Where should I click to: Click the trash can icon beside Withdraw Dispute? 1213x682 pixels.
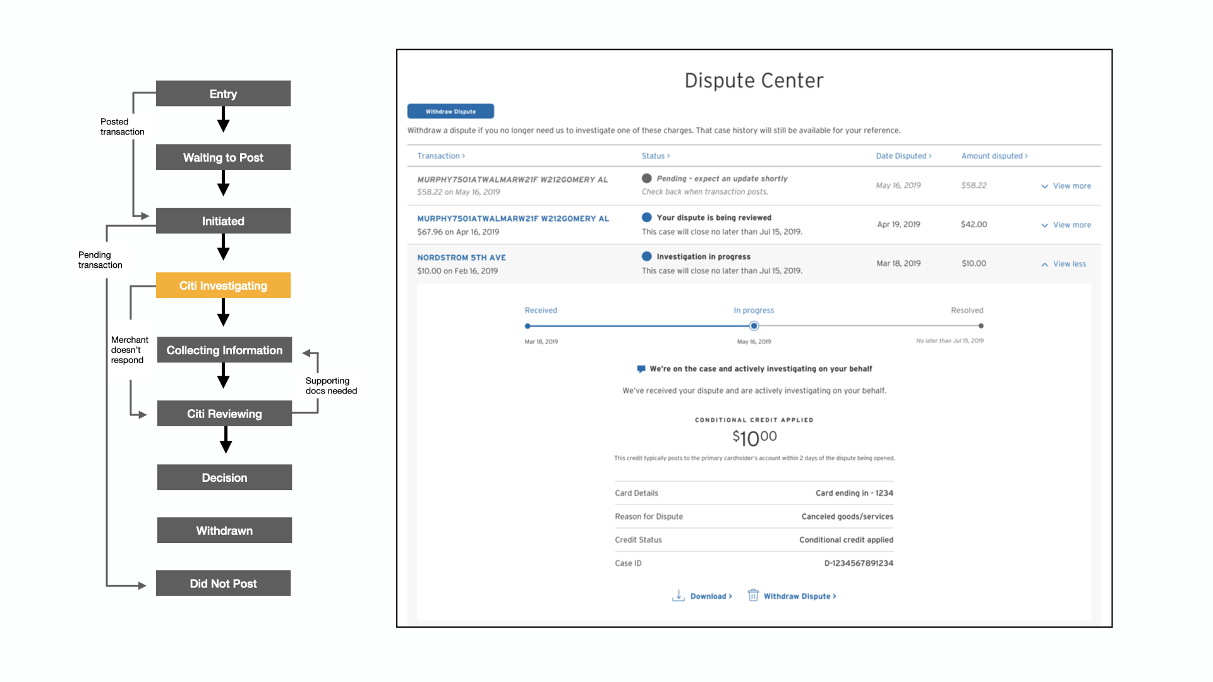pyautogui.click(x=753, y=595)
